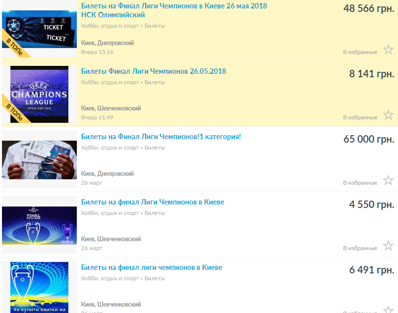Click 'В избранные' text on 48 566 грн. listing
Viewport: 398px width, 313px height.
[x=360, y=52]
